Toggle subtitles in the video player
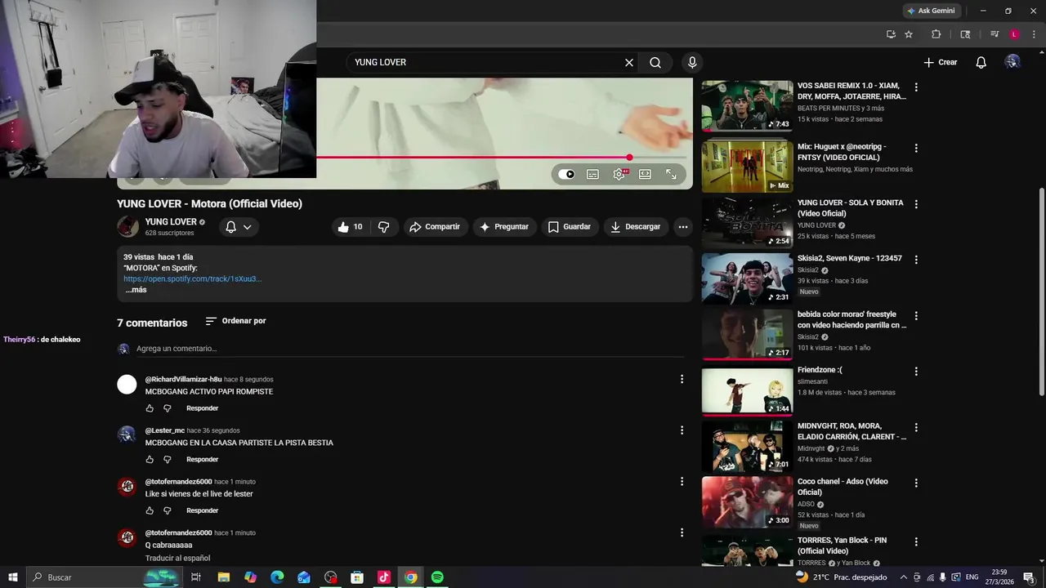Image resolution: width=1046 pixels, height=588 pixels. 592,174
